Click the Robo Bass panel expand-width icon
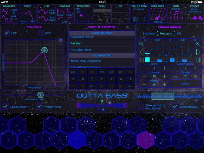204x153 pixels. point(199,27)
